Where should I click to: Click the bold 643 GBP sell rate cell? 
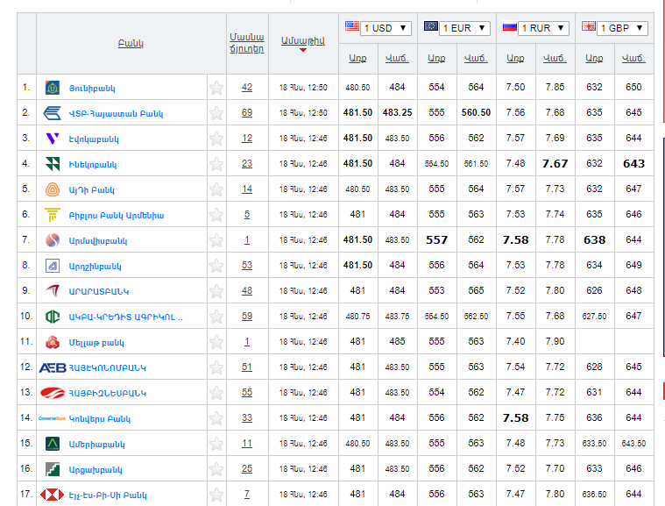pos(633,163)
